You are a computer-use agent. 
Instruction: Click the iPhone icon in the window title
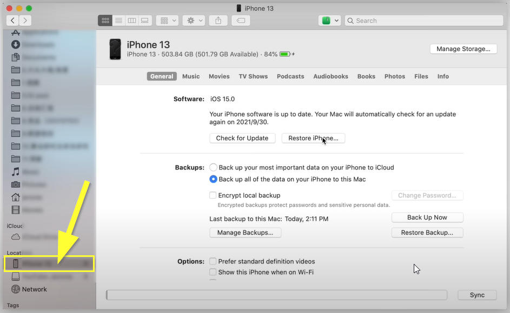239,8
